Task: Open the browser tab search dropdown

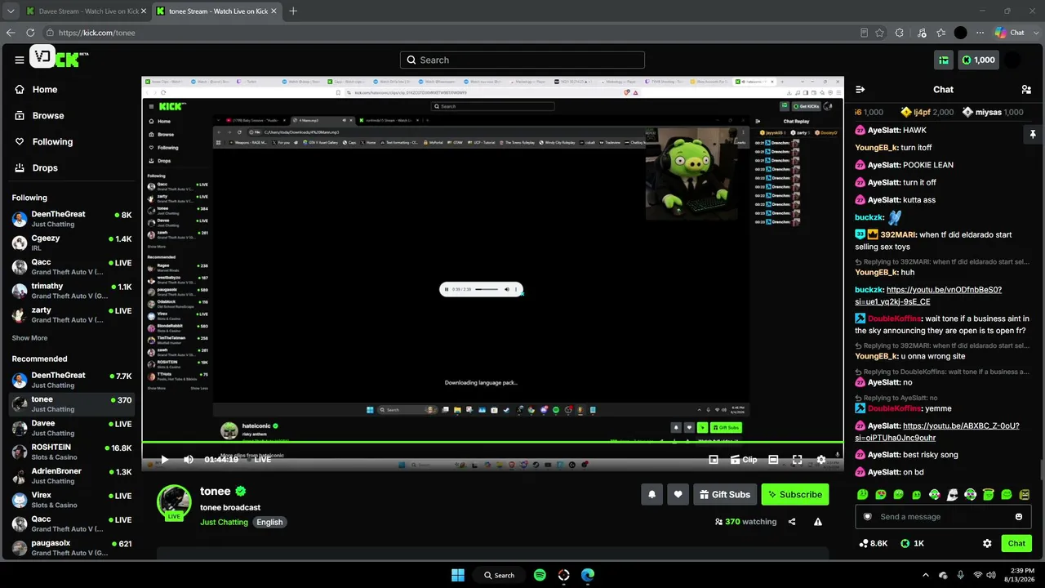Action: pyautogui.click(x=10, y=11)
